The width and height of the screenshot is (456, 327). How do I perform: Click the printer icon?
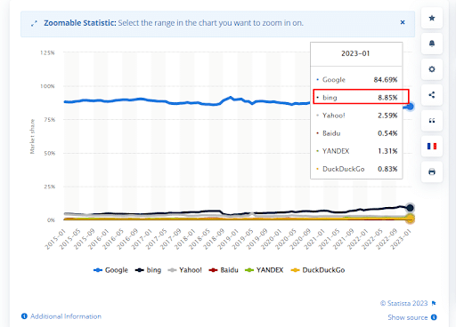pos(432,171)
